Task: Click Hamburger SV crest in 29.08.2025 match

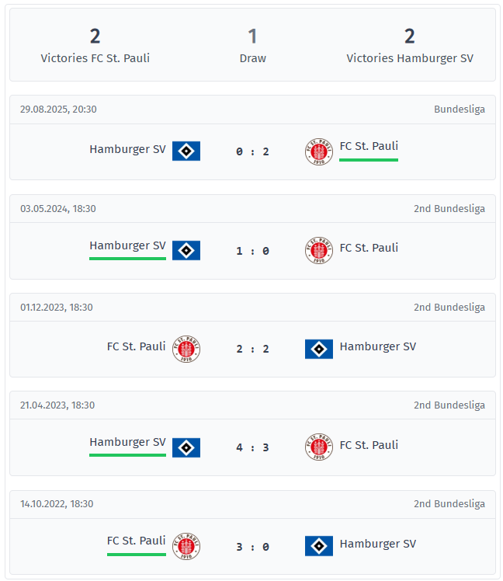Action: 186,151
